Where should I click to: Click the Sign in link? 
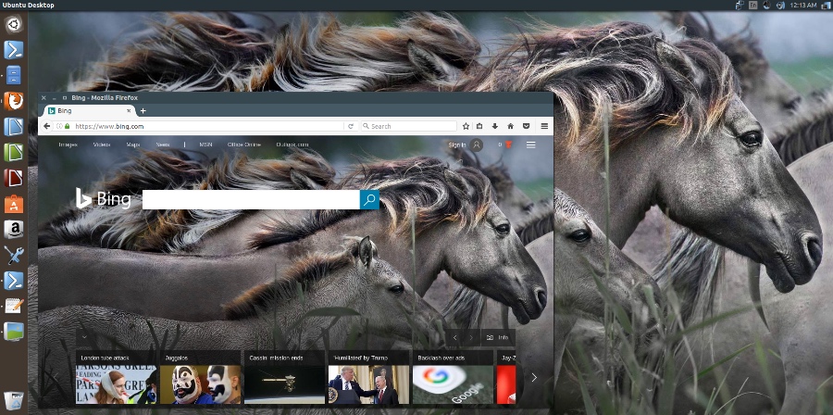(457, 145)
